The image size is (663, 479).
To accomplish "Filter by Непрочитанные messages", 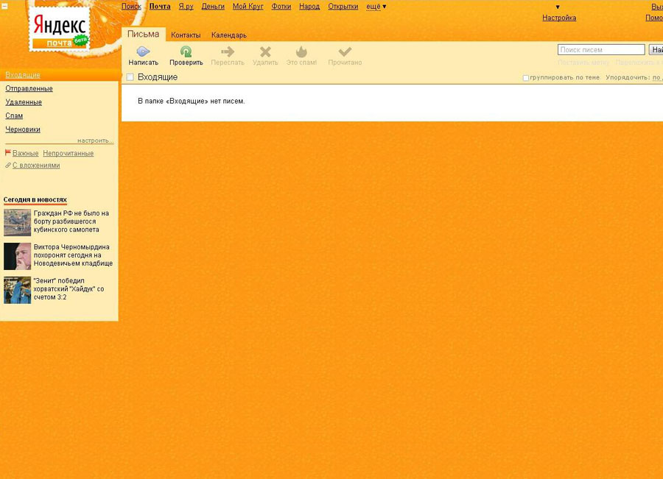I will tap(68, 153).
